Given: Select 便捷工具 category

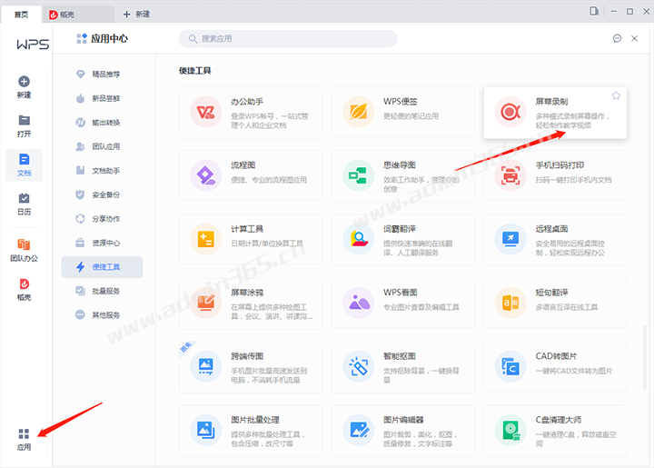Looking at the screenshot, I should click(102, 267).
